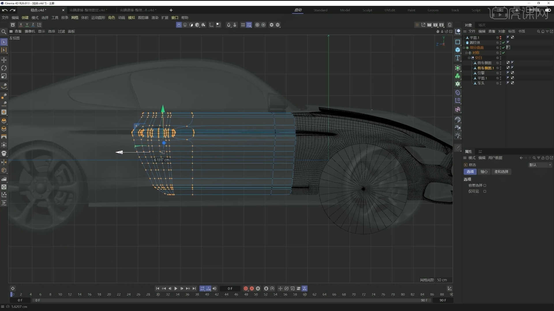Click the redo arrow icon
Image resolution: width=554 pixels, height=311 pixels.
[12, 10]
